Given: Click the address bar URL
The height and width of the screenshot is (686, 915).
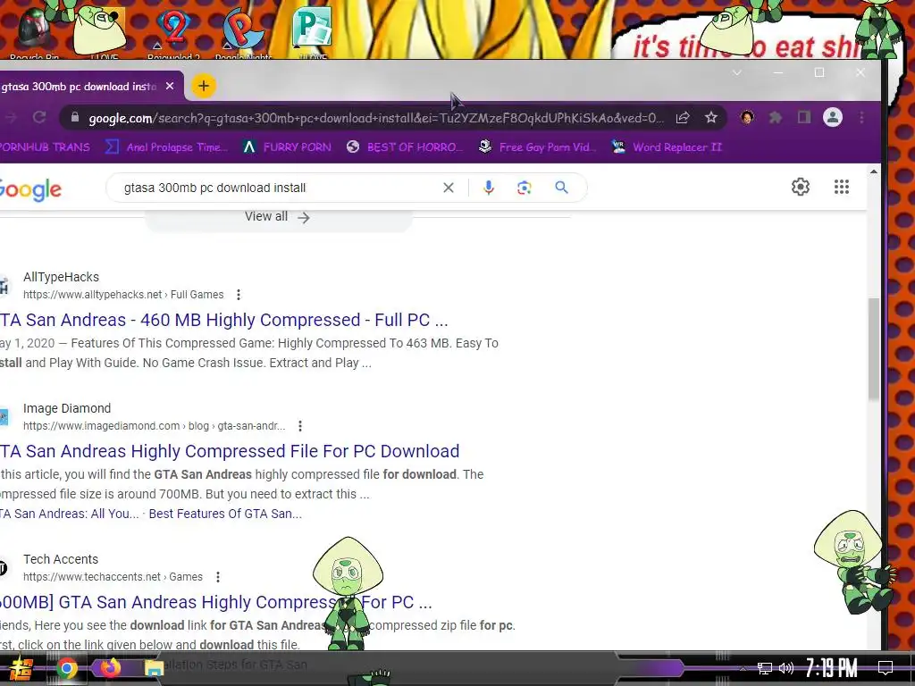Looking at the screenshot, I should [376, 119].
